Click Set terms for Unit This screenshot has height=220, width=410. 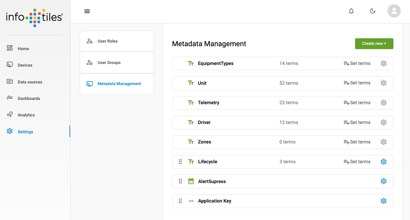(357, 83)
